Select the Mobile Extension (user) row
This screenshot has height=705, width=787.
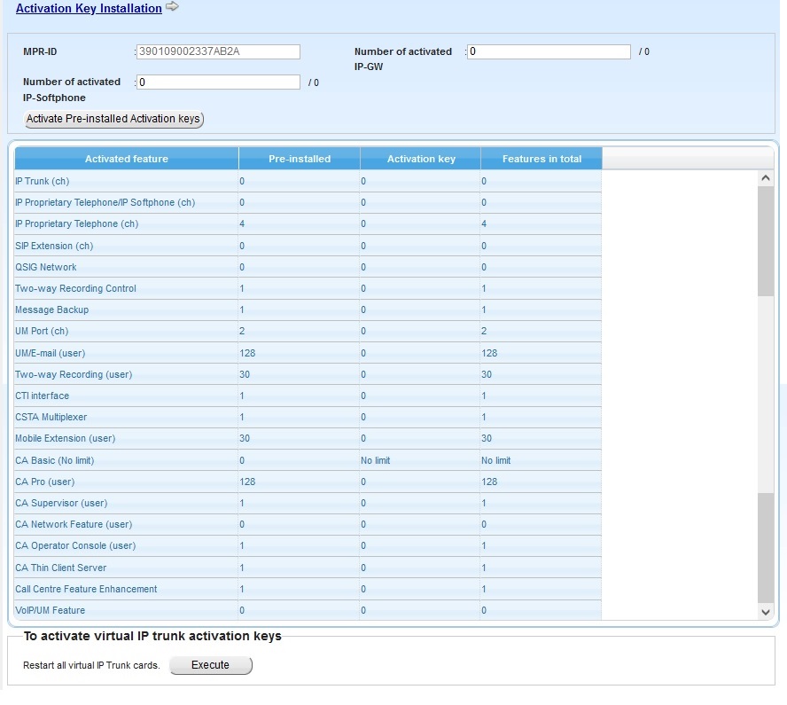308,438
